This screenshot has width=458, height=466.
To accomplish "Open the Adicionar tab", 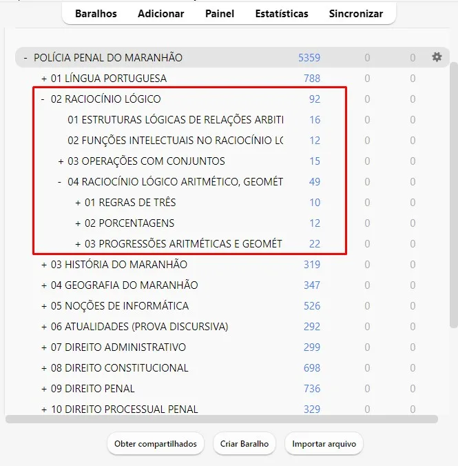I will click(160, 14).
